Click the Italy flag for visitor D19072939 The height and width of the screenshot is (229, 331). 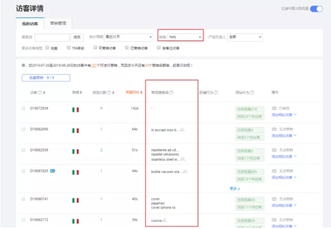tap(75, 109)
